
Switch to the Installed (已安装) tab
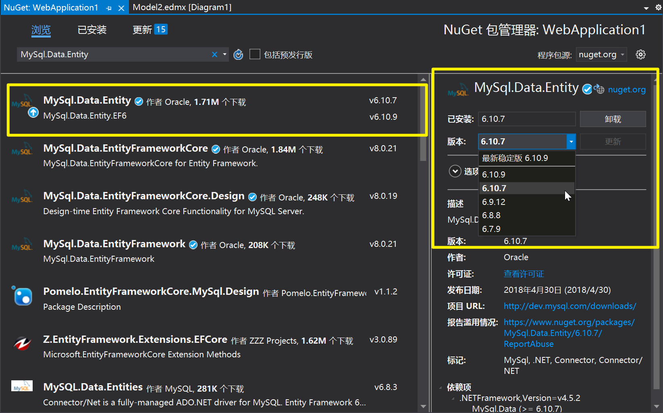[92, 30]
